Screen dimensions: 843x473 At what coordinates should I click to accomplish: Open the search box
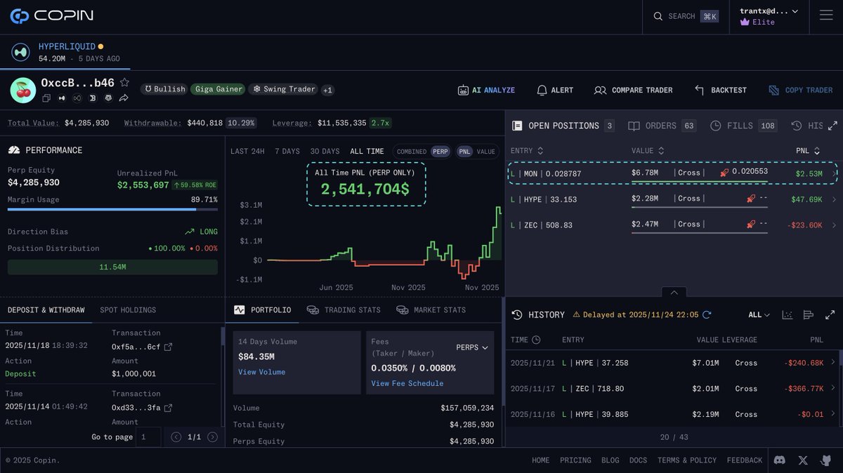tap(686, 16)
